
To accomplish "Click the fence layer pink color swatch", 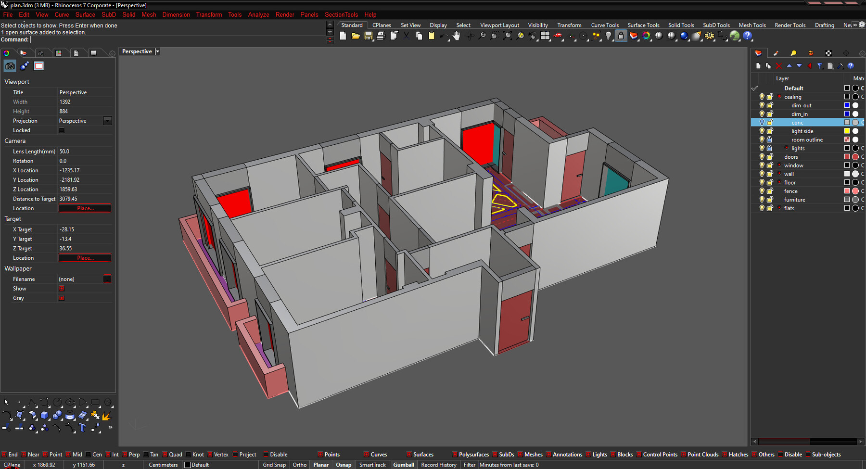I will [x=847, y=191].
